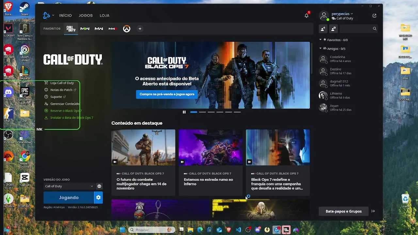This screenshot has width=418, height=235.
Task: Open EA desktop shortcut
Action: click(x=8, y=158)
